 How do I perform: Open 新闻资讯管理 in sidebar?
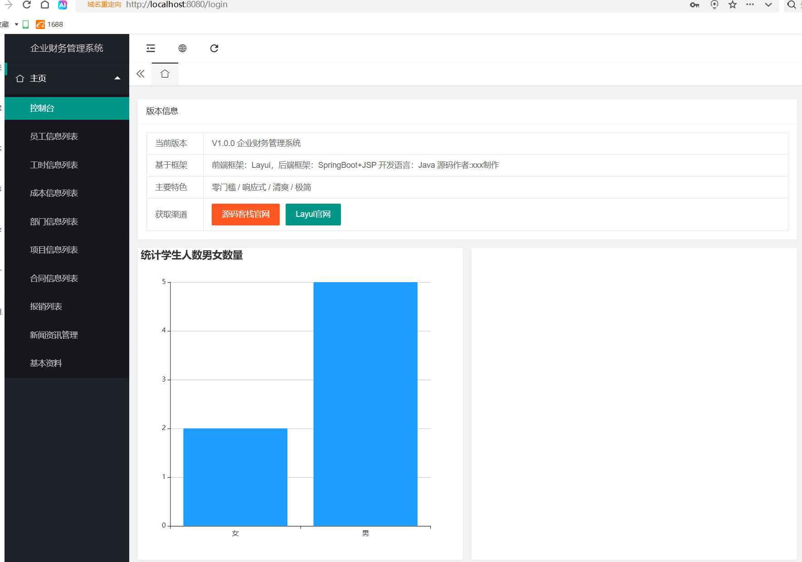click(x=54, y=335)
